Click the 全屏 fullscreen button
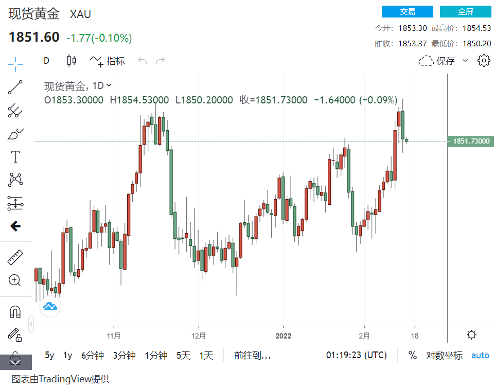 point(465,12)
